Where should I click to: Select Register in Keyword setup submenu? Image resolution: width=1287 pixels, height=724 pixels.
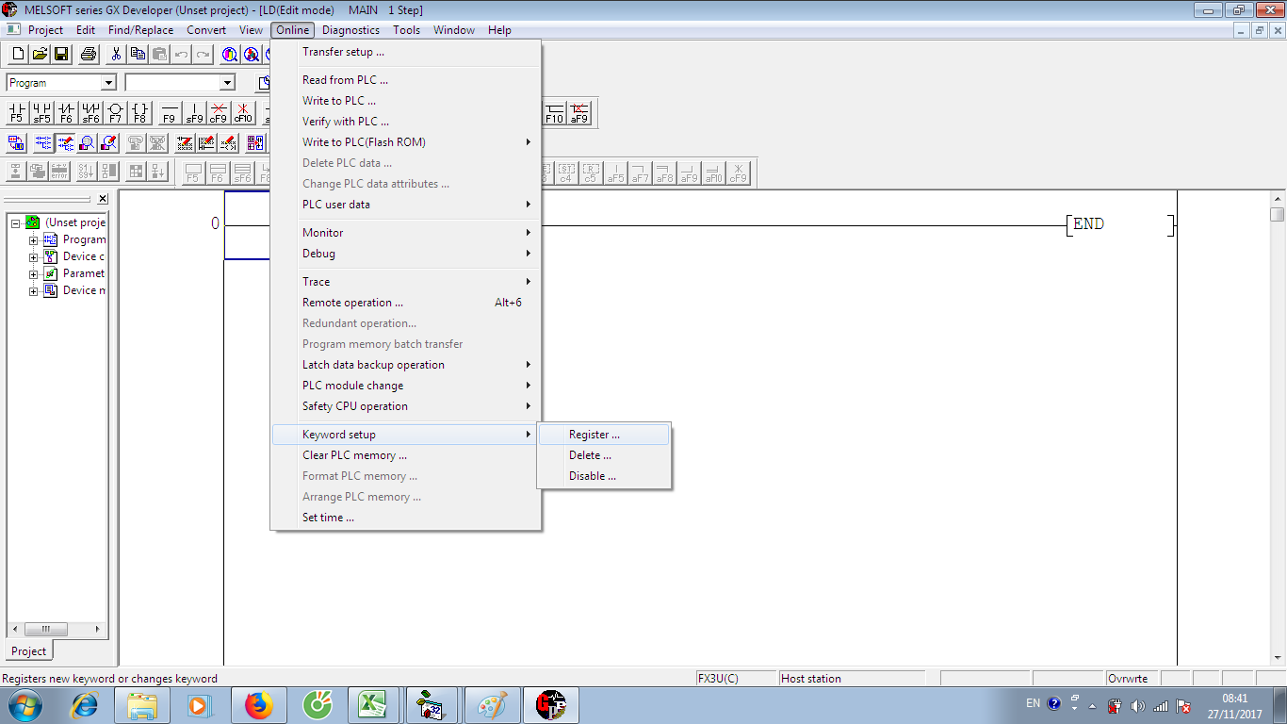click(604, 435)
